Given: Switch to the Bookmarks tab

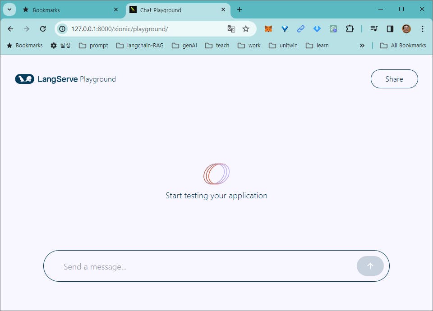Looking at the screenshot, I should click(x=69, y=10).
